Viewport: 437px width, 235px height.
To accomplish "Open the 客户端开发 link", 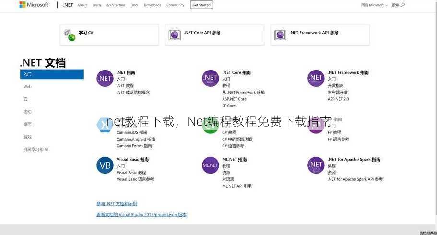I will click(338, 92).
